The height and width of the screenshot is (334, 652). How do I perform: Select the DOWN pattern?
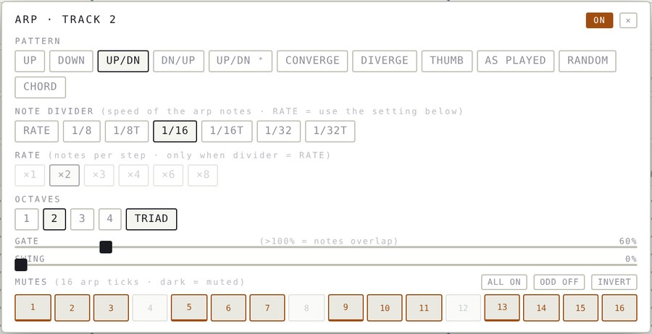pyautogui.click(x=71, y=61)
